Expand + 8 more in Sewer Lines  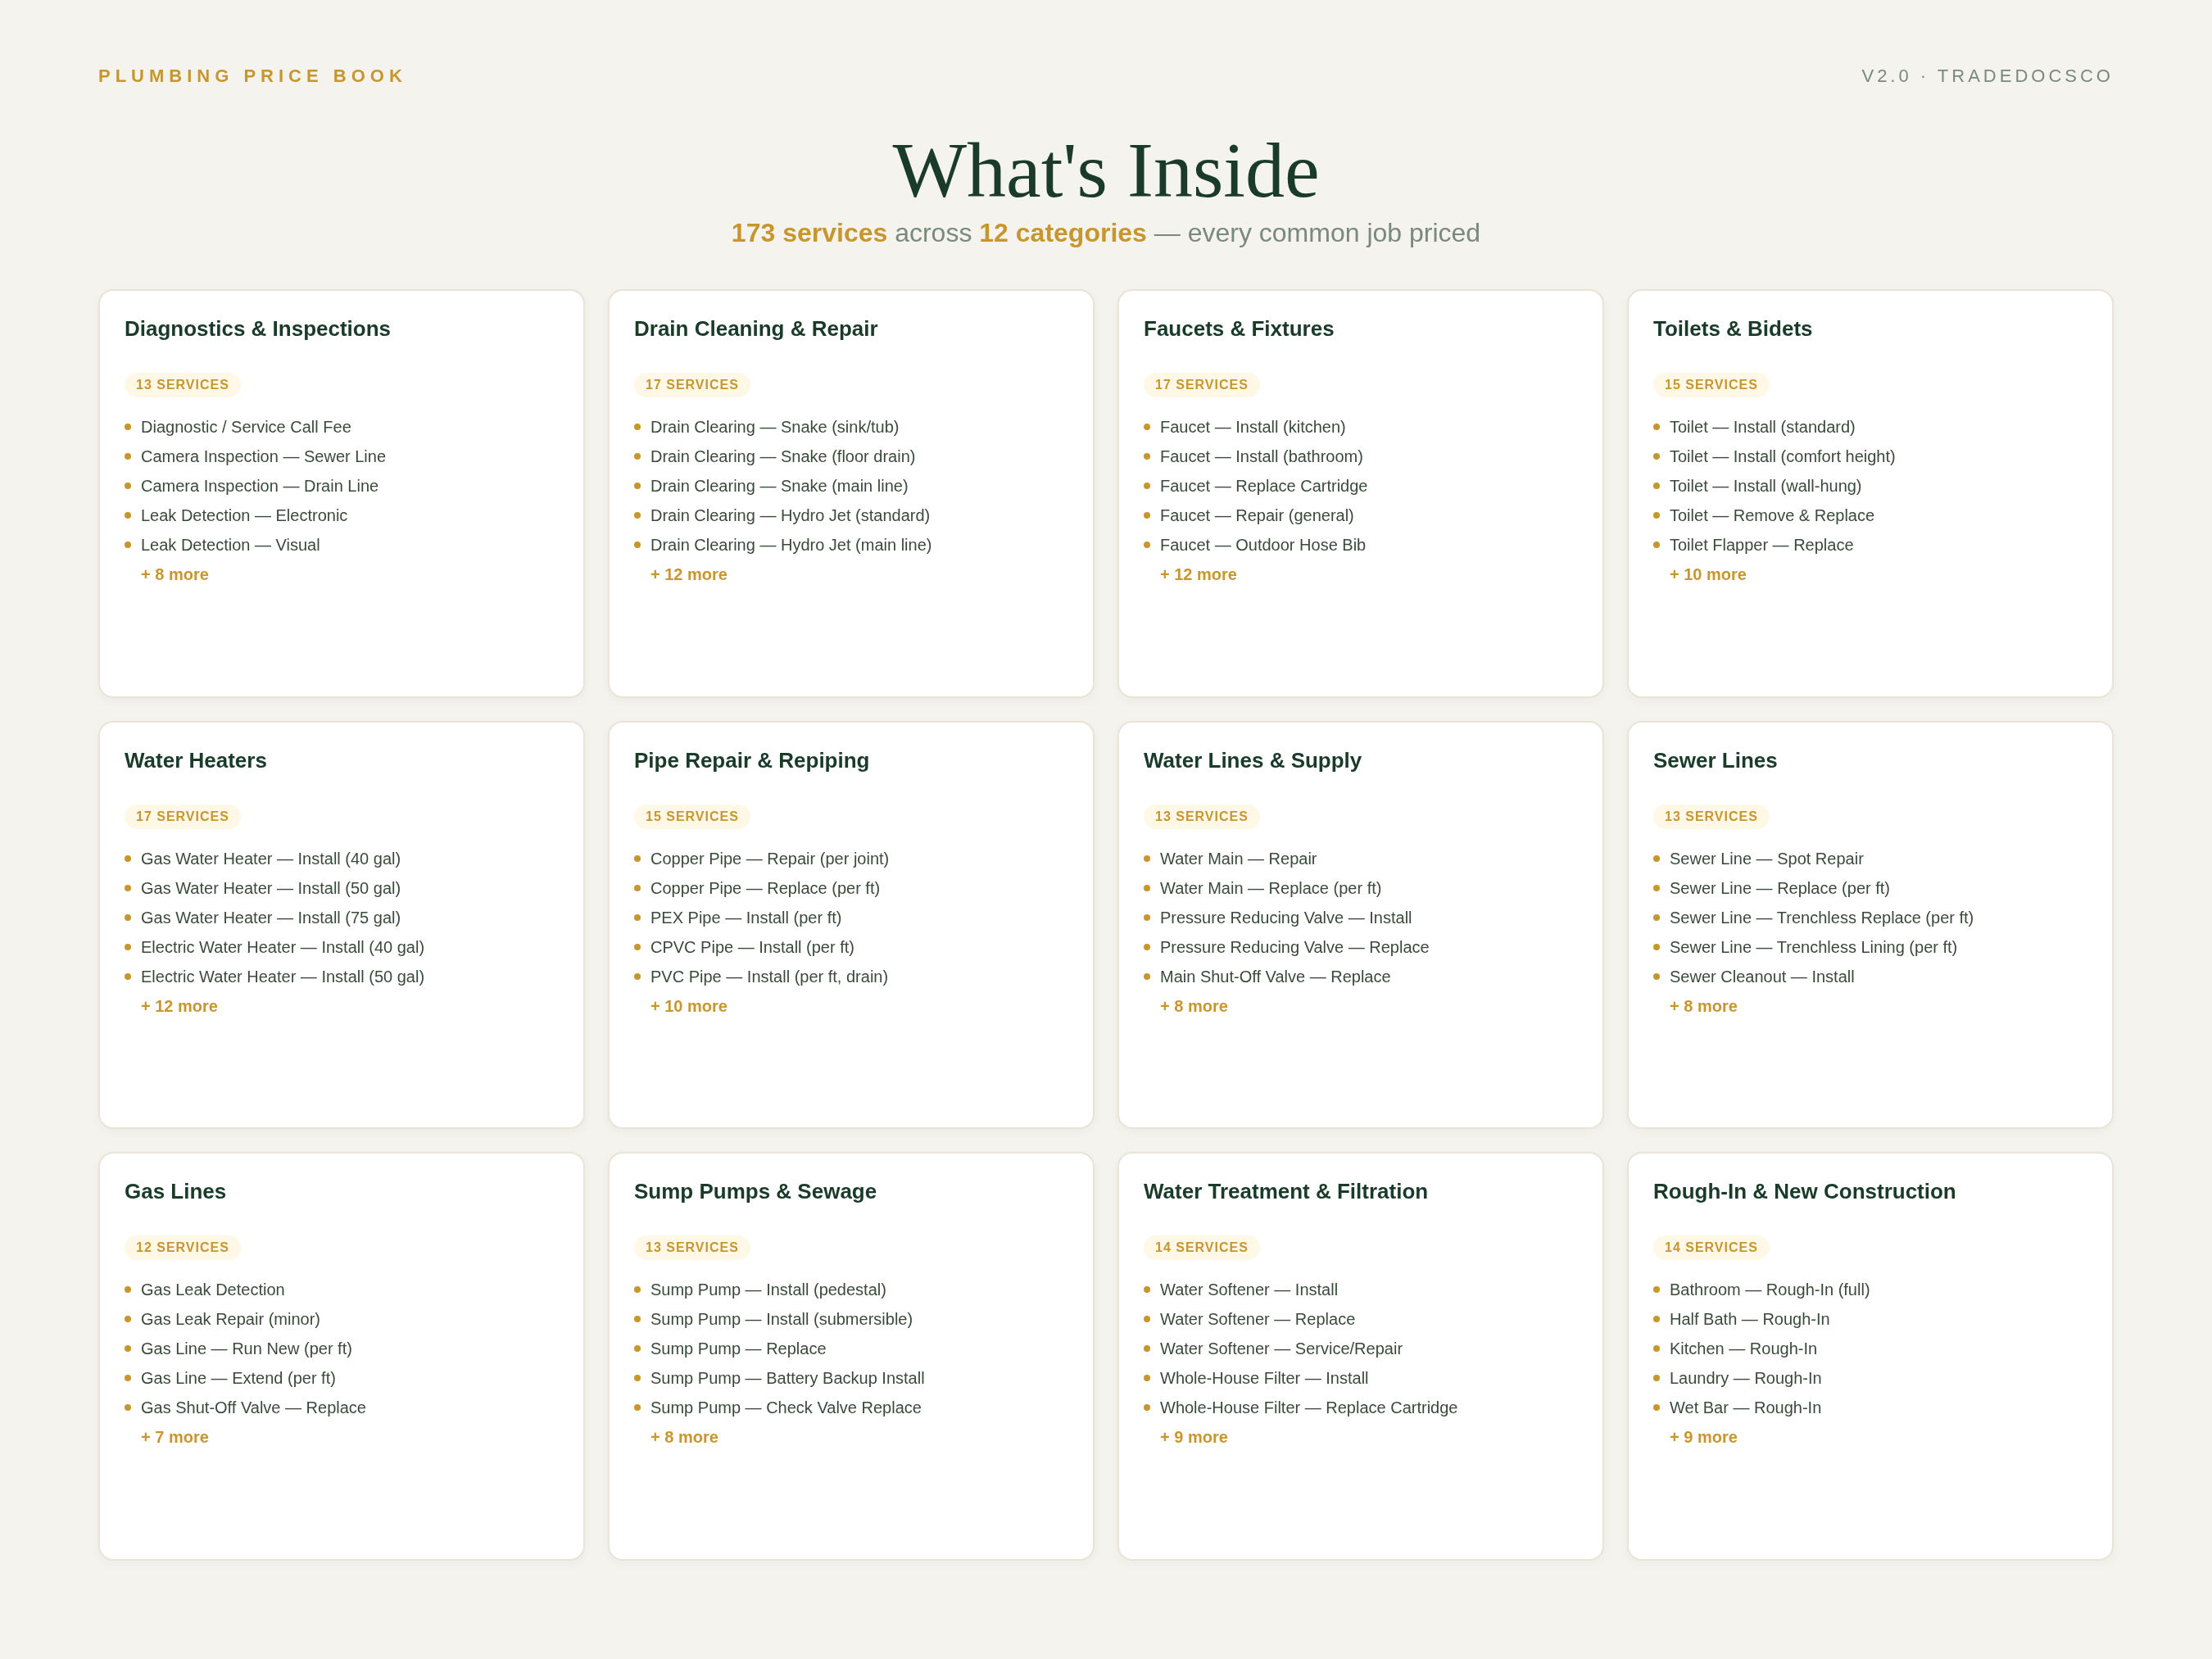click(x=1703, y=1006)
